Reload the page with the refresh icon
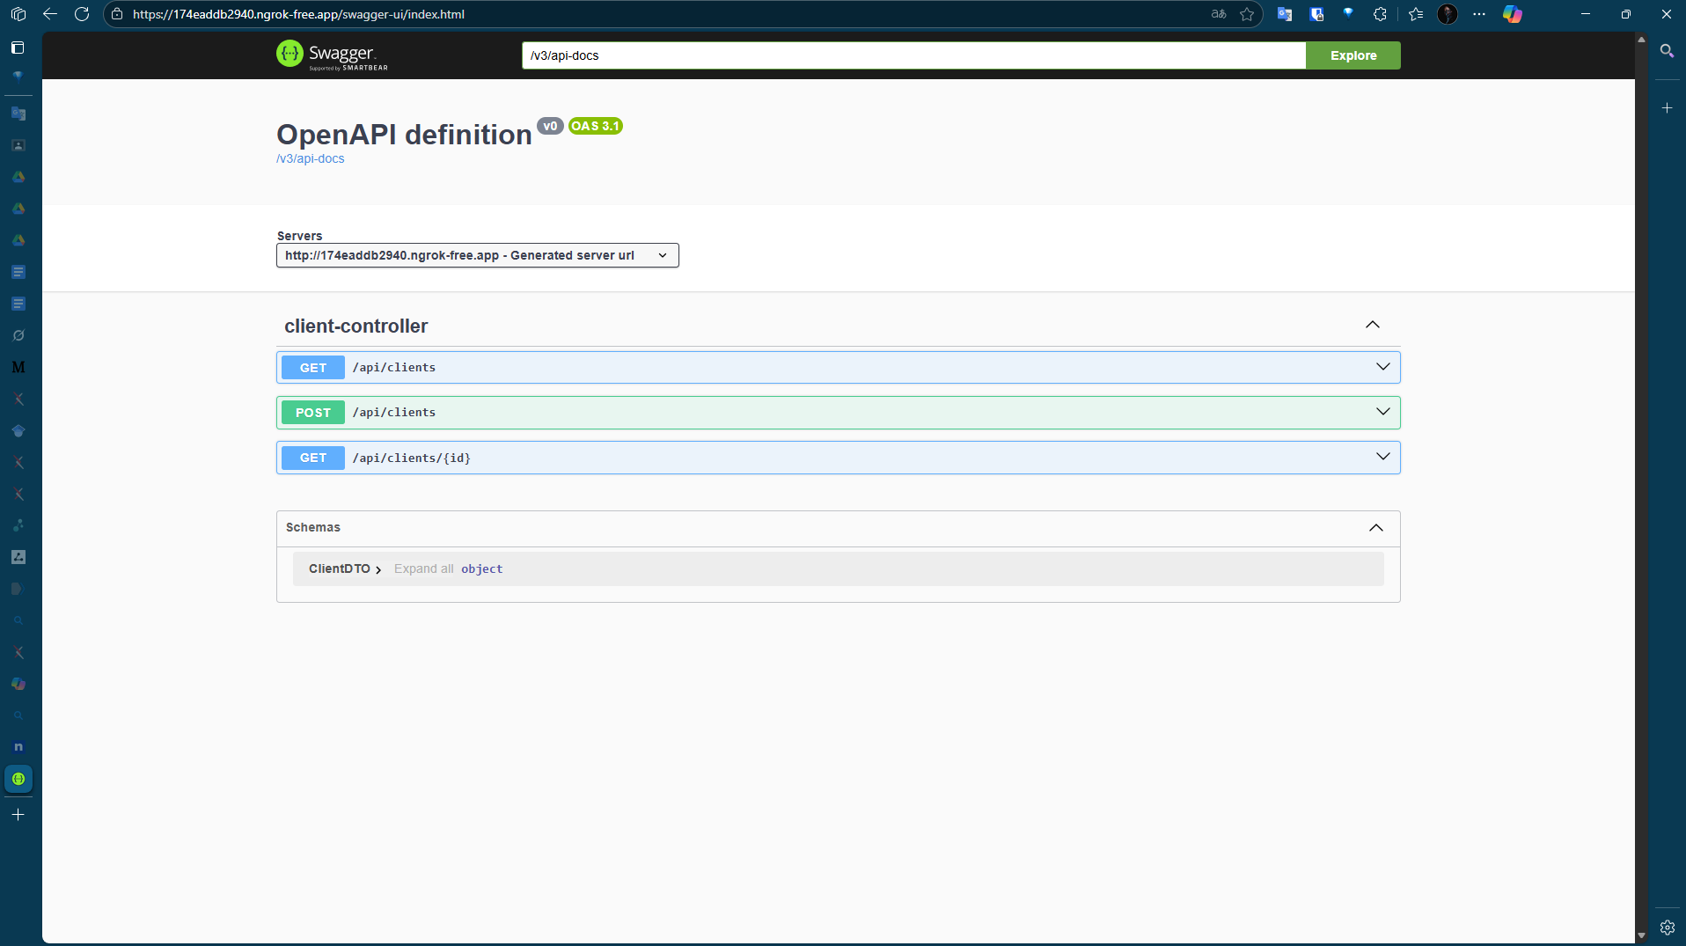This screenshot has height=946, width=1686. tap(82, 14)
